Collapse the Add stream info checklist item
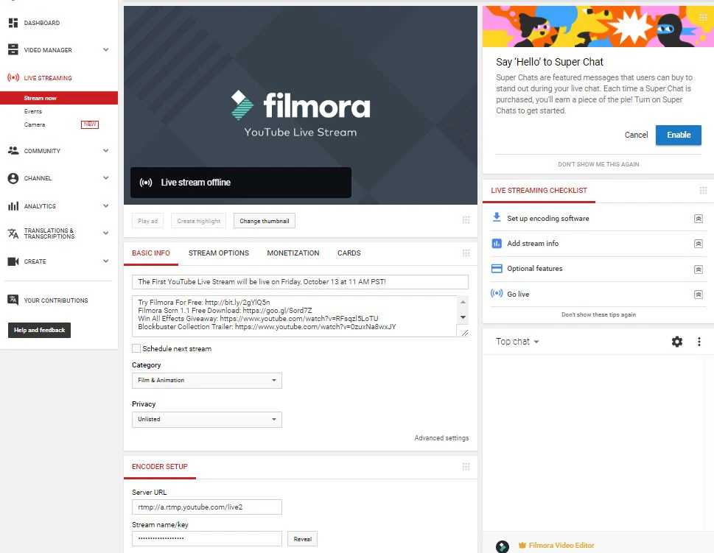 point(698,244)
